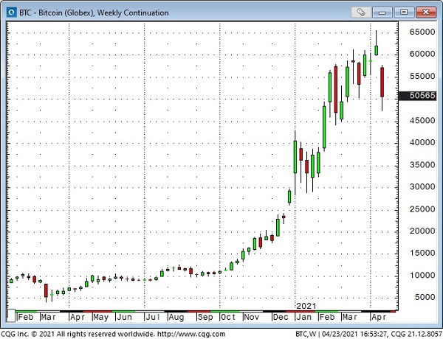Image resolution: width=443 pixels, height=339 pixels.
Task: Click the Mar 2020 label on time axis
Action: 48,318
